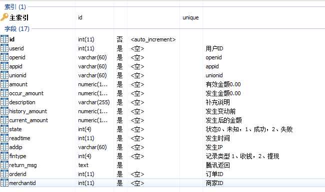The width and height of the screenshot is (325, 192).
Task: Click the key icon beside 主索引
Action: (4, 17)
